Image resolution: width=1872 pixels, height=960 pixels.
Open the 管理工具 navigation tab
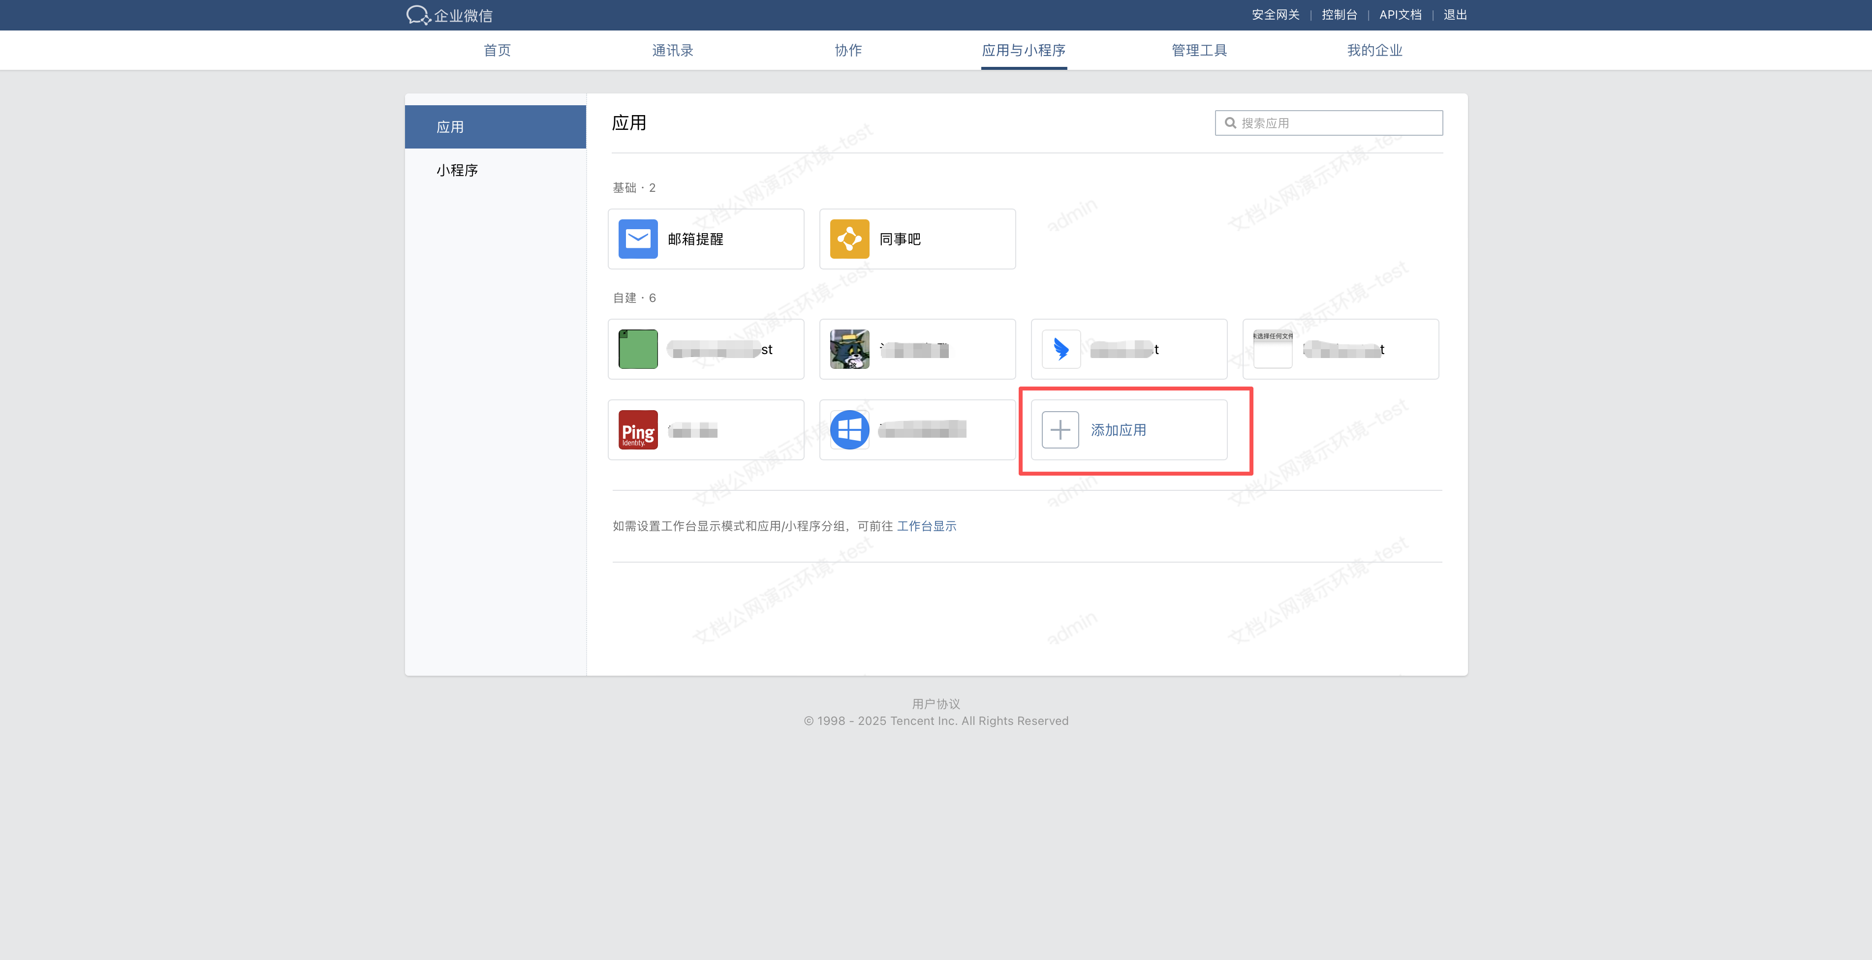1199,50
